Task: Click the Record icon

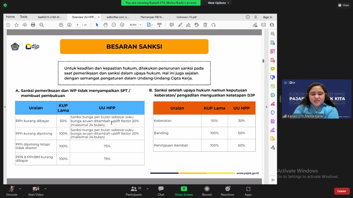Action: tap(207, 191)
